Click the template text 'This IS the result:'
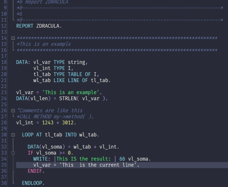 (84, 159)
